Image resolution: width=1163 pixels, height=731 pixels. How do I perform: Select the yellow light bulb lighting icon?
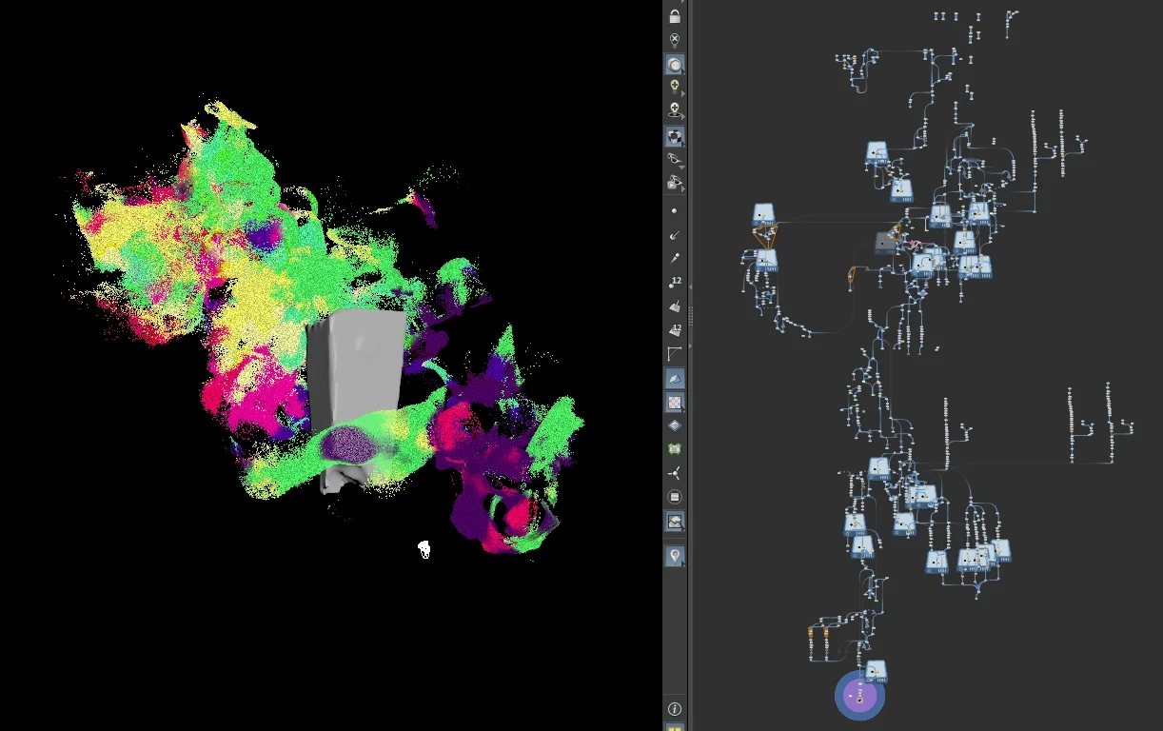[674, 87]
